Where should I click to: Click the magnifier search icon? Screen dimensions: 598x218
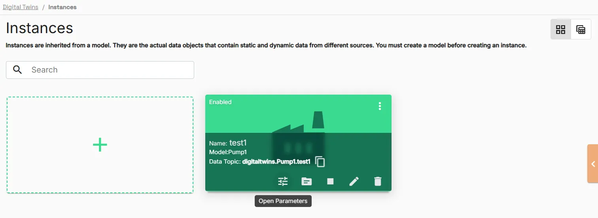[17, 70]
